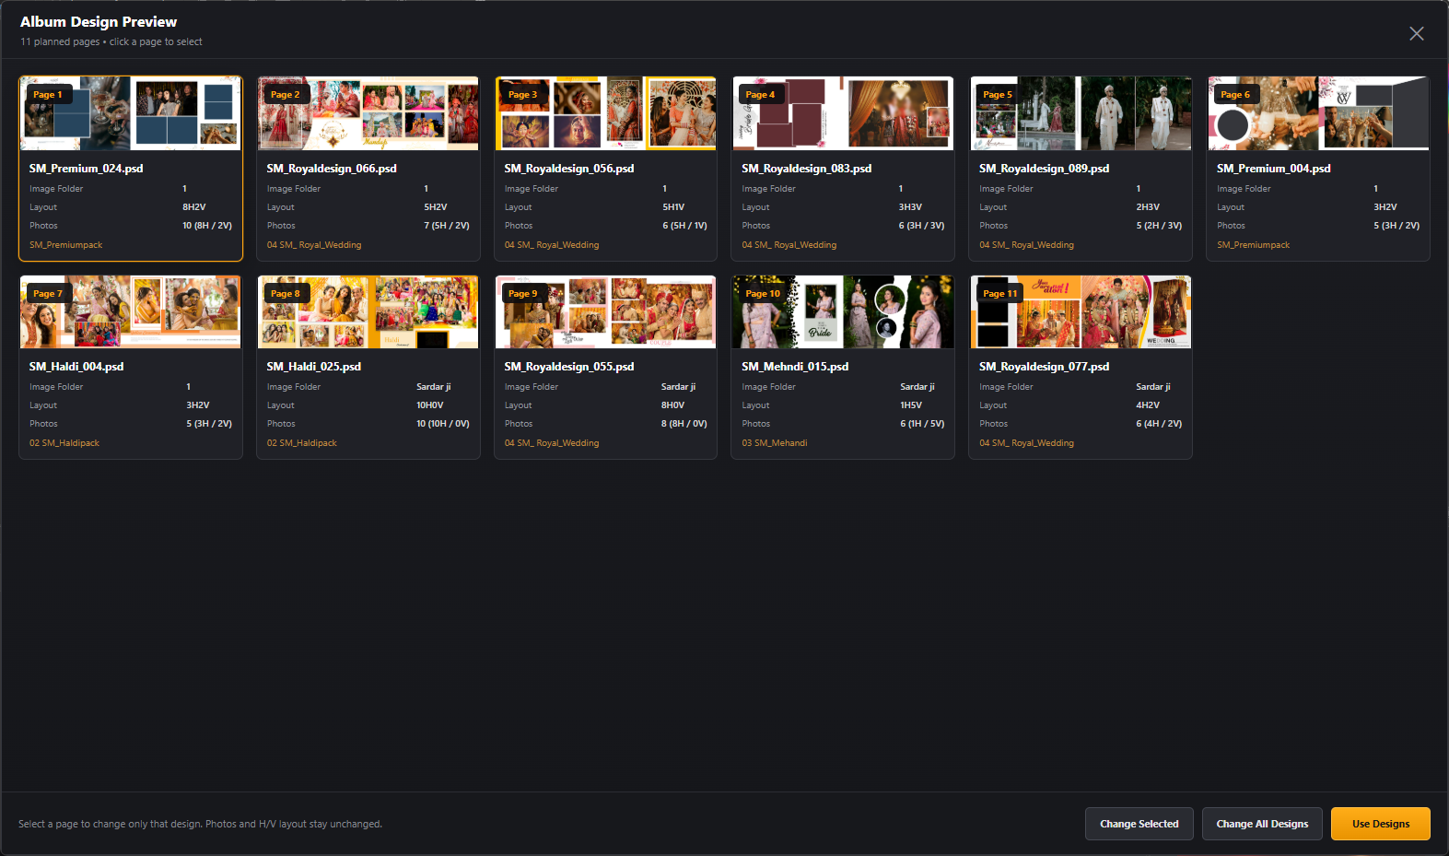This screenshot has width=1449, height=856.
Task: Click photos count 10 (8H / 2V)
Action: (x=207, y=226)
